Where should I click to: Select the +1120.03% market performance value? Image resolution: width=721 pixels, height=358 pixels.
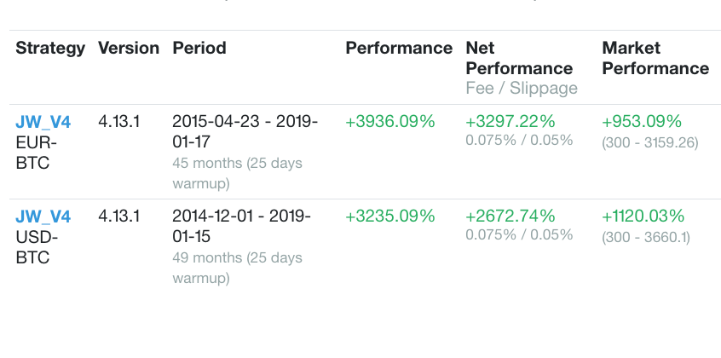pyautogui.click(x=646, y=217)
